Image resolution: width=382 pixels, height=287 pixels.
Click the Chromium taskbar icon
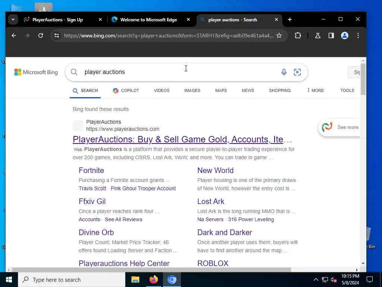(172, 280)
